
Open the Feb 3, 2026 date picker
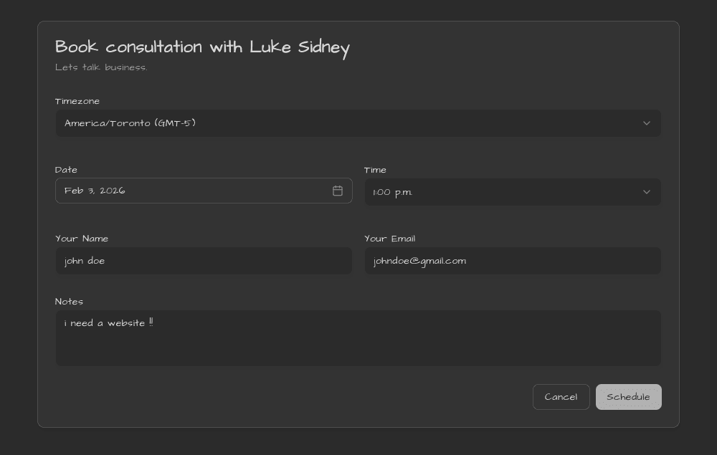[x=194, y=191]
